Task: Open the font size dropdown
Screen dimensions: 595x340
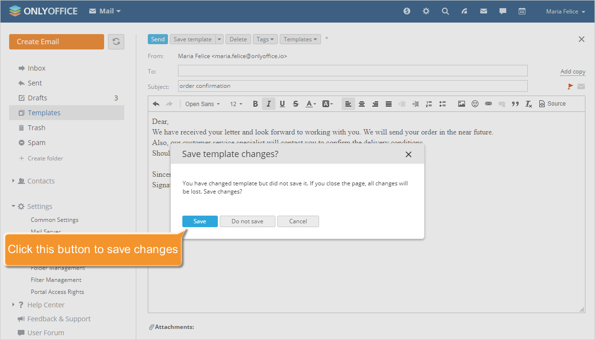Action: point(236,103)
